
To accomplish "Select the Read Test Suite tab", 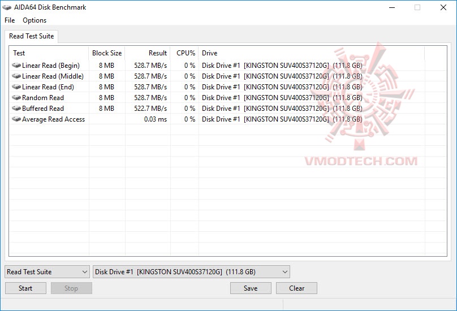I will (x=32, y=36).
